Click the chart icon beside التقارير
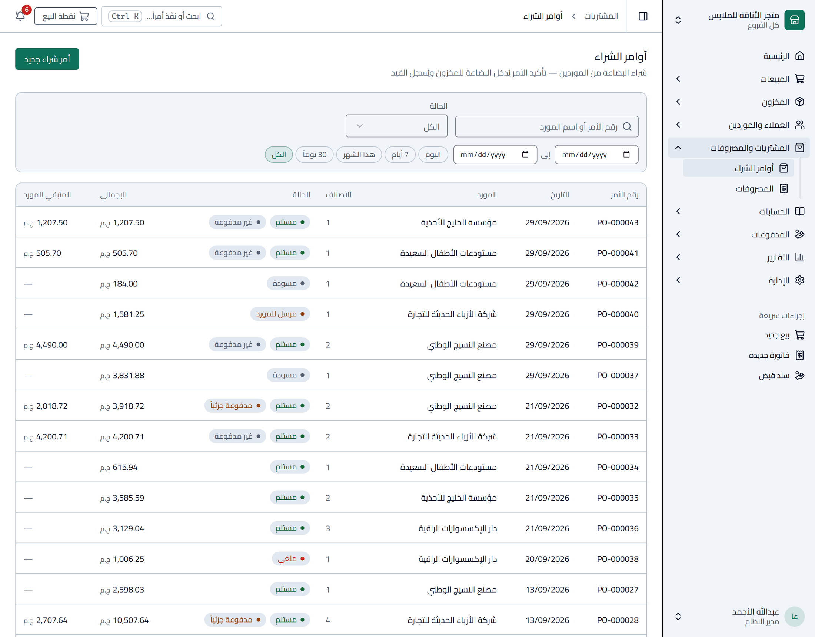Image resolution: width=815 pixels, height=637 pixels. tap(799, 257)
